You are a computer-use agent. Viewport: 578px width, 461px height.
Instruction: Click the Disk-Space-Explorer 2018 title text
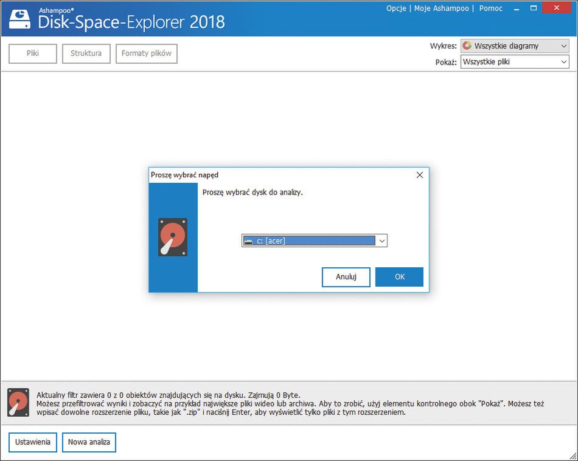pyautogui.click(x=131, y=23)
